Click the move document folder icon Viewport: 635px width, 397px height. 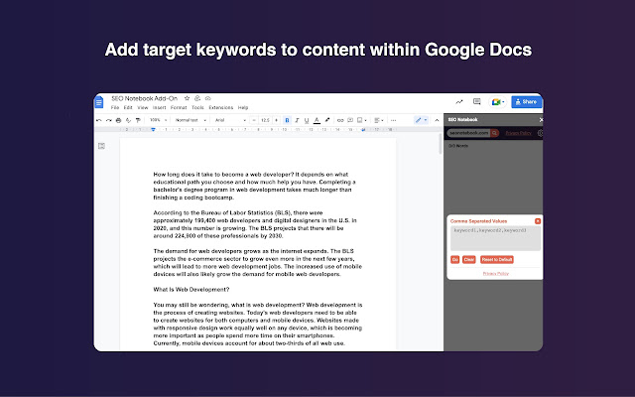tap(197, 98)
